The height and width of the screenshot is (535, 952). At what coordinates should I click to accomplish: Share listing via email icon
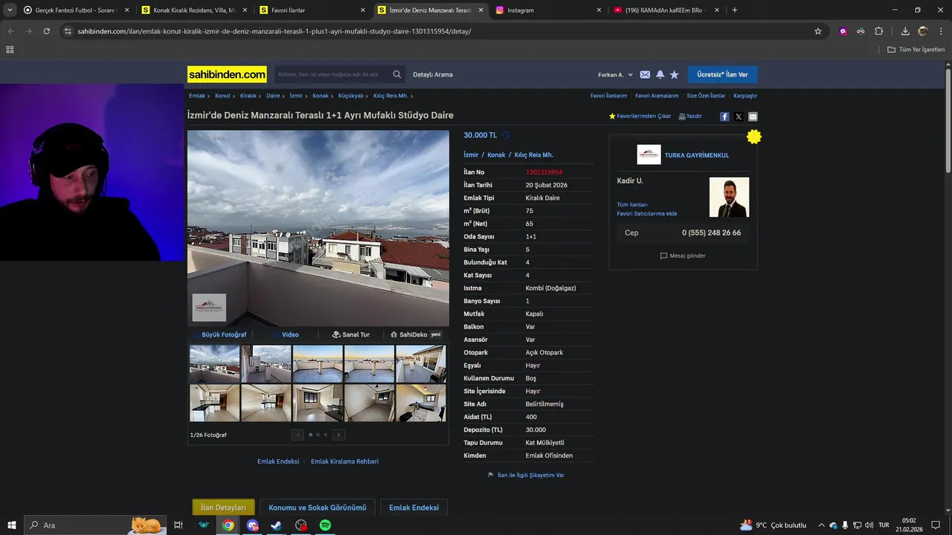click(753, 117)
